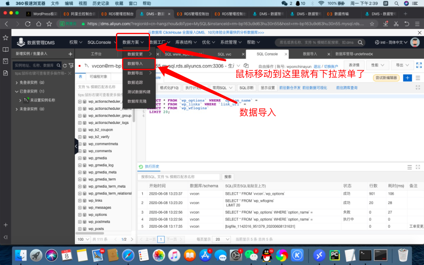
Task: Expand the wp_options table node
Action: [x=80, y=215]
